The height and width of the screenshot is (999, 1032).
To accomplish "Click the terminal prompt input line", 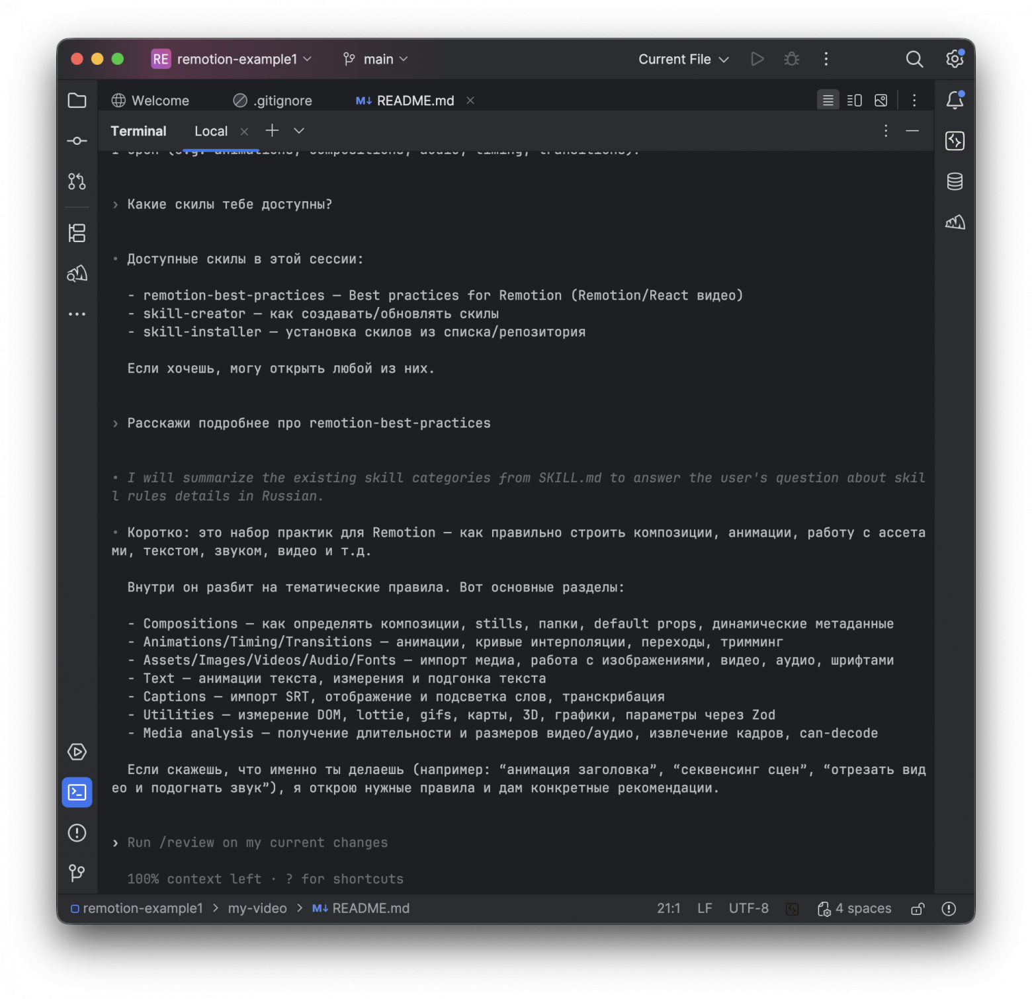I will 257,842.
